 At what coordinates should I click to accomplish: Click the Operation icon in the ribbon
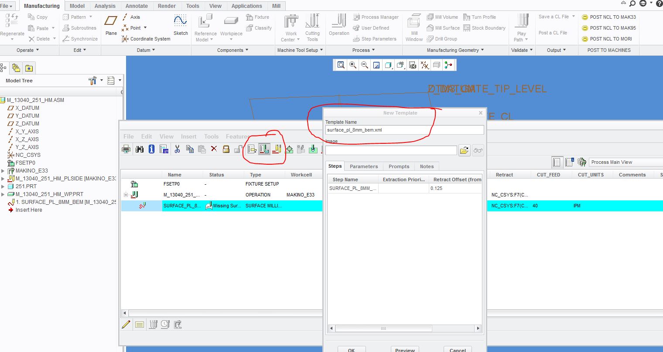(339, 20)
